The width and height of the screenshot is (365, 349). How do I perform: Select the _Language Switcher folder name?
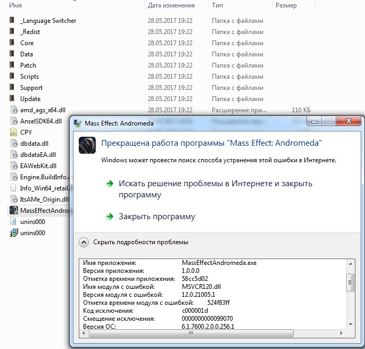[x=48, y=21]
